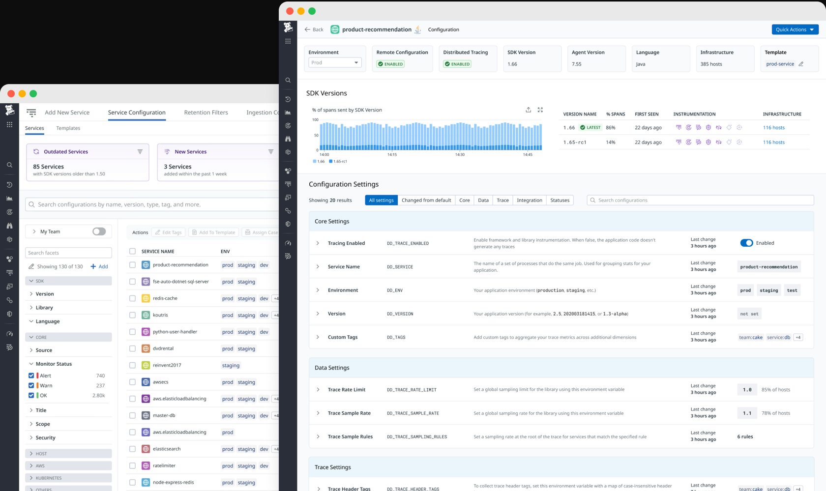
Task: Expand the KUBERNETES facet group
Action: [x=68, y=478]
